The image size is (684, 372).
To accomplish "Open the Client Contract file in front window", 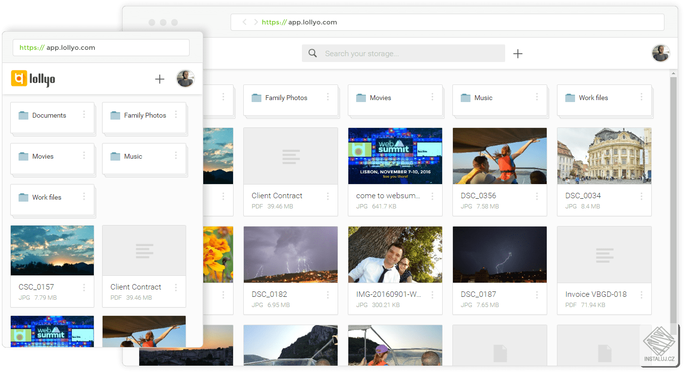I will pos(144,266).
